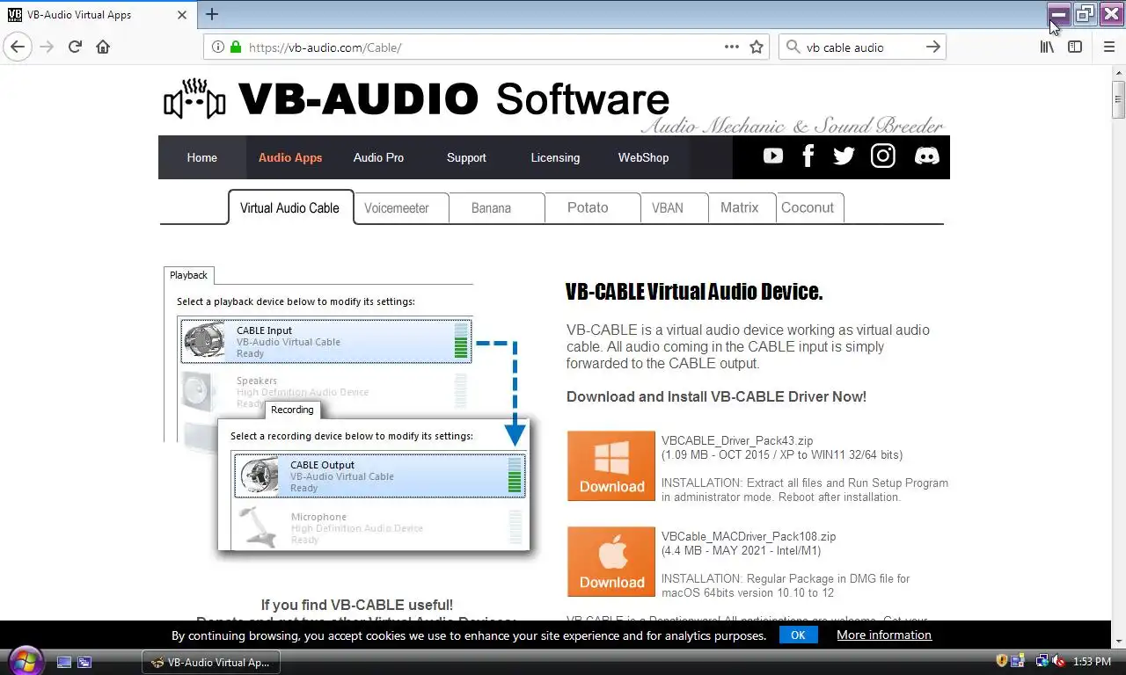
Task: Switch to the VBAN tab
Action: 673,208
